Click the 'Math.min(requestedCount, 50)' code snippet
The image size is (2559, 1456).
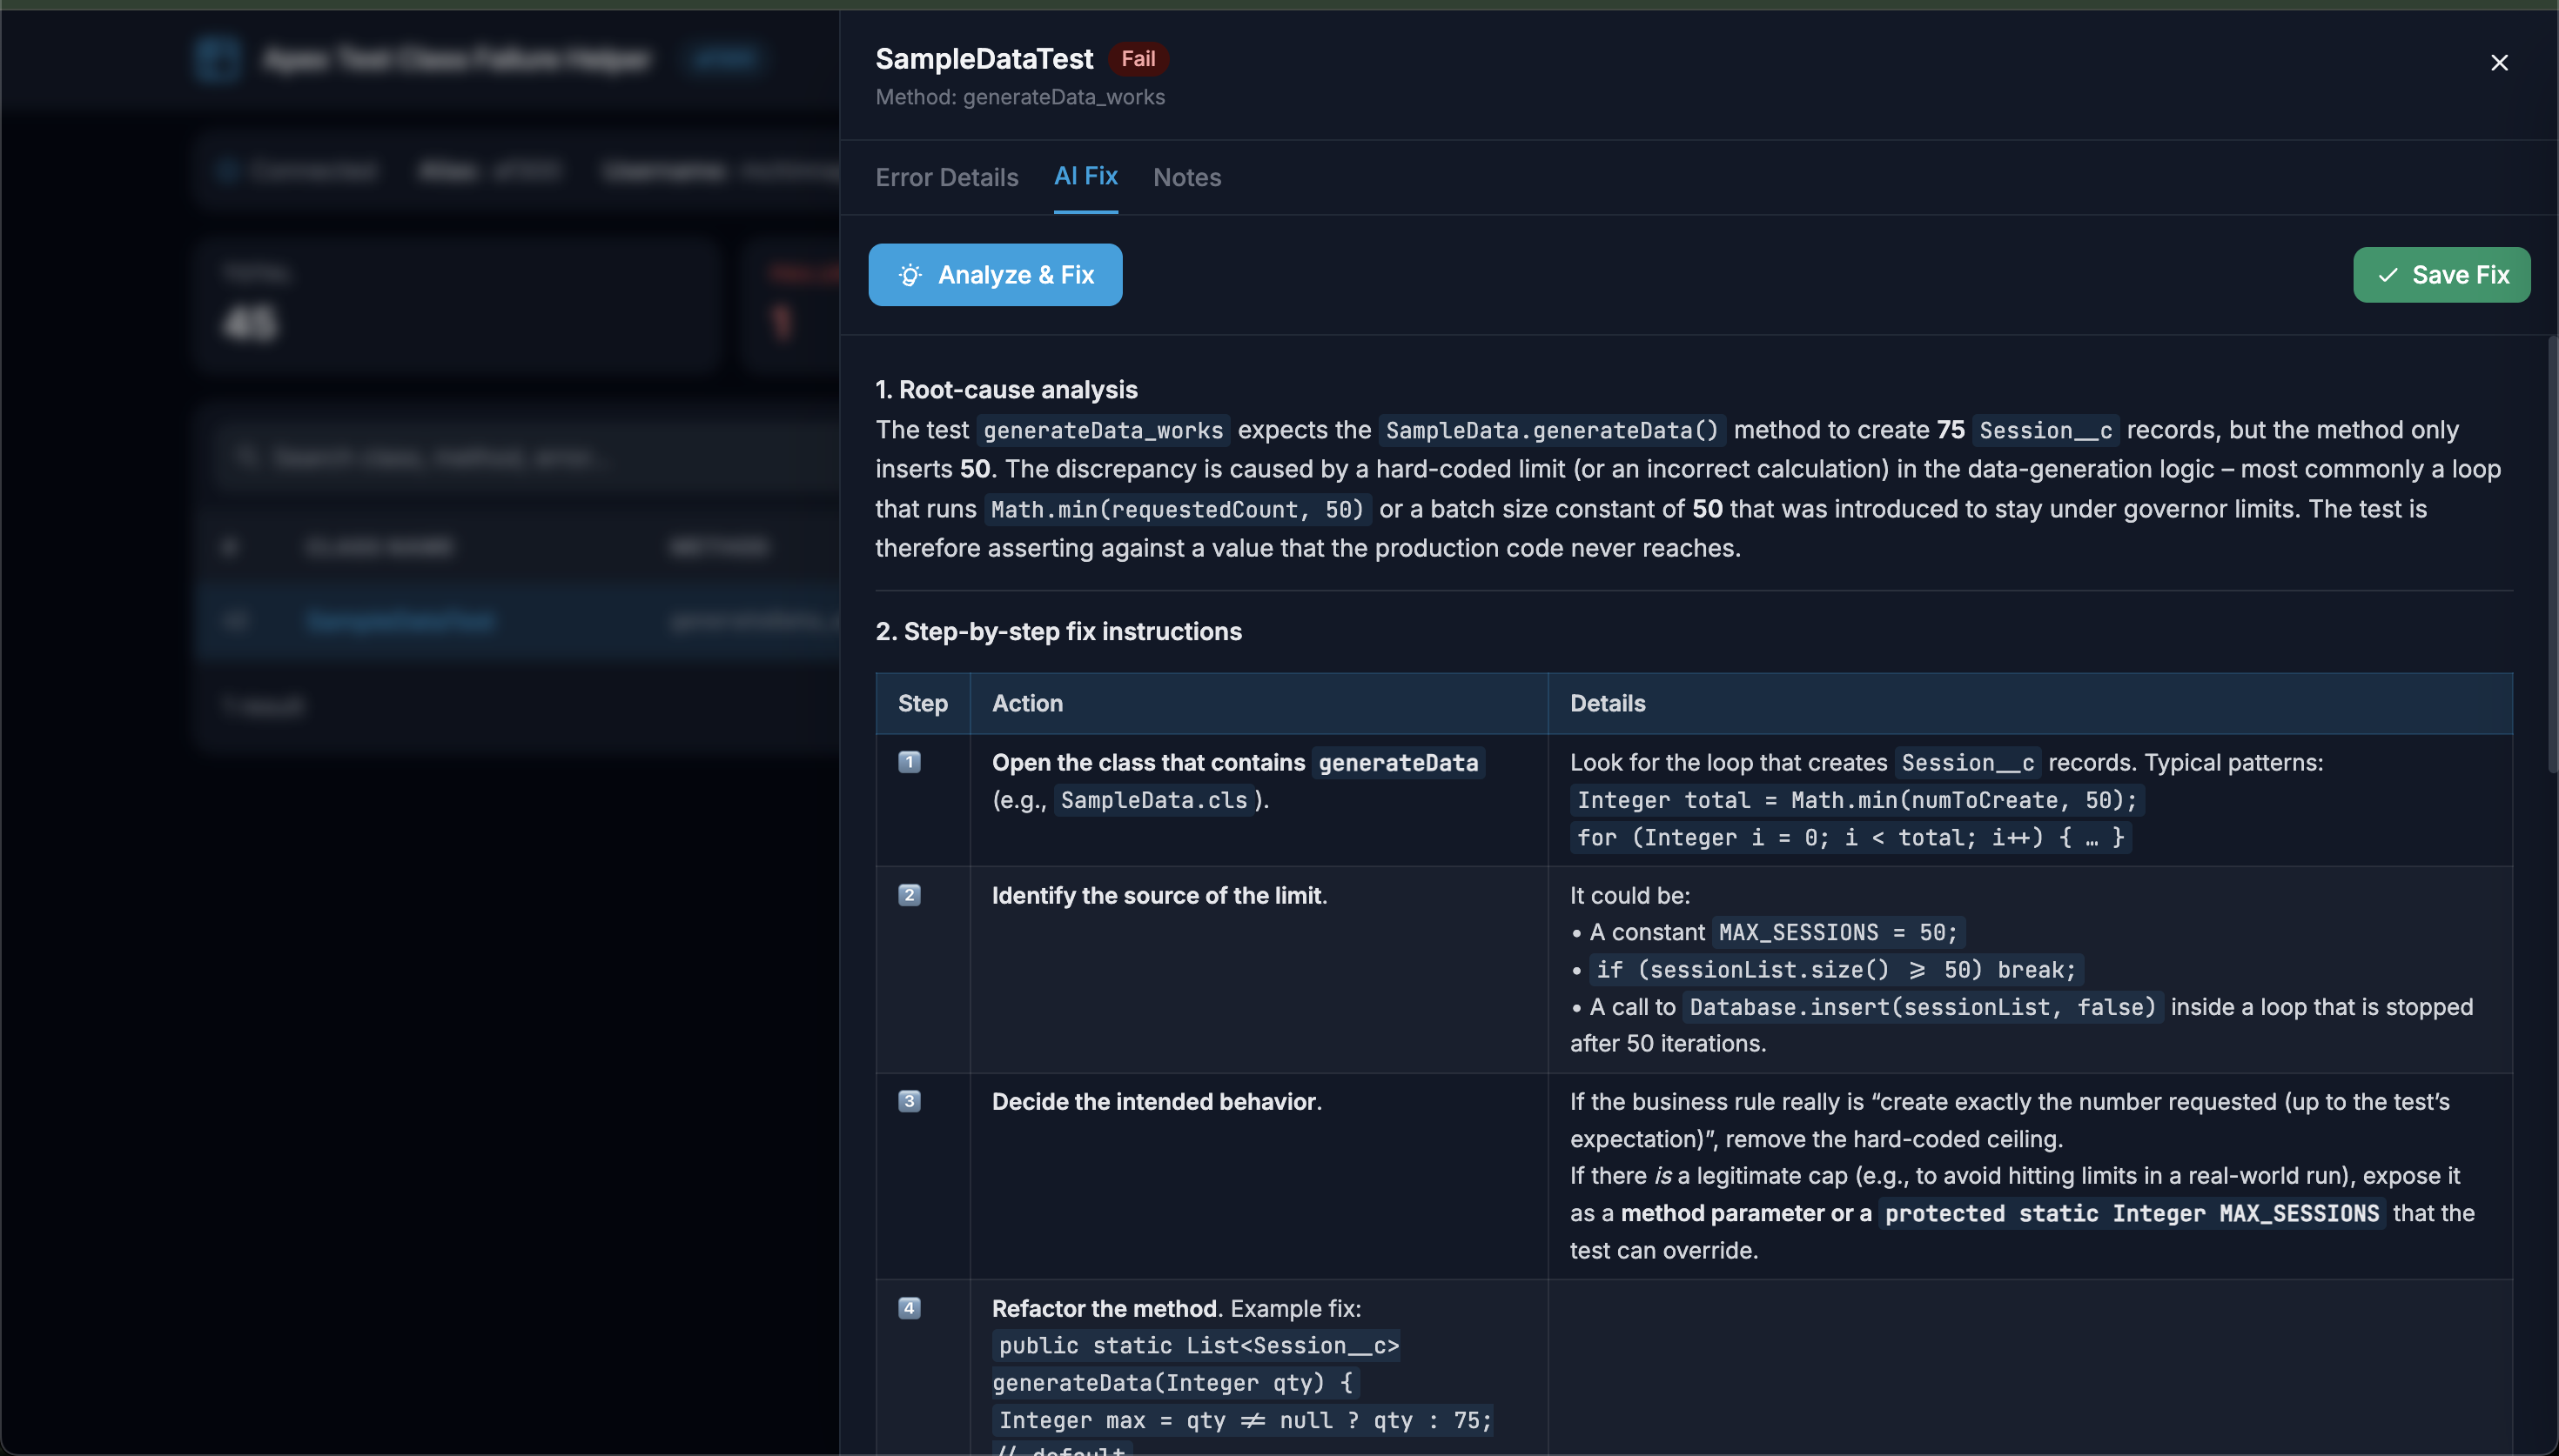pyautogui.click(x=1178, y=509)
